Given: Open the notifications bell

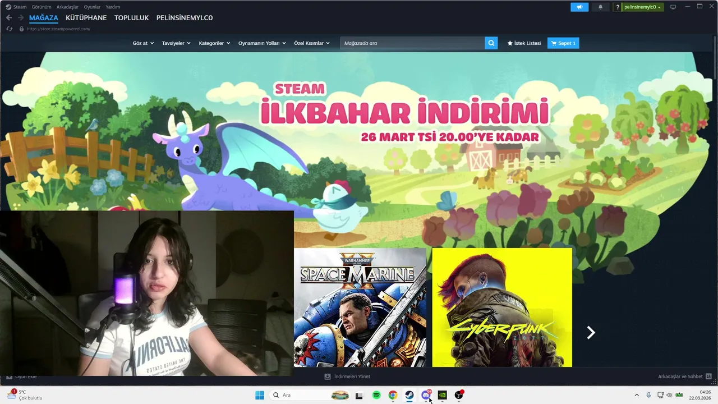Looking at the screenshot, I should pos(600,7).
